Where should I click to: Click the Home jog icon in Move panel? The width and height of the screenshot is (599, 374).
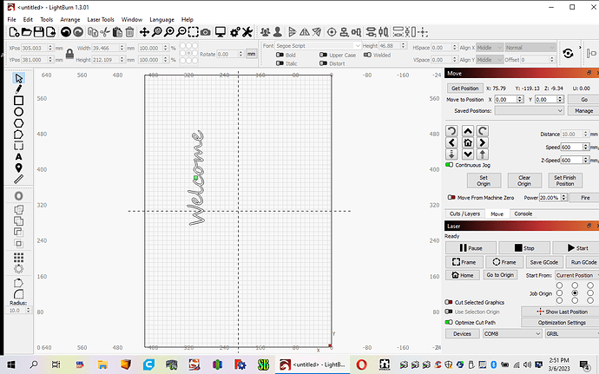468,143
